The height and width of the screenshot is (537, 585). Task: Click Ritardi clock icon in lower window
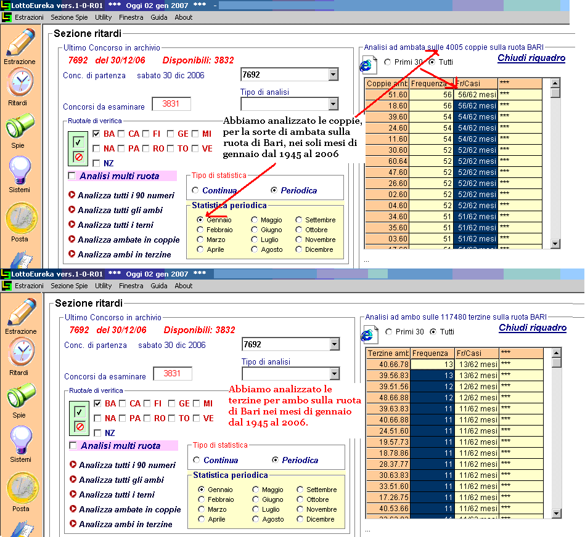click(x=22, y=352)
